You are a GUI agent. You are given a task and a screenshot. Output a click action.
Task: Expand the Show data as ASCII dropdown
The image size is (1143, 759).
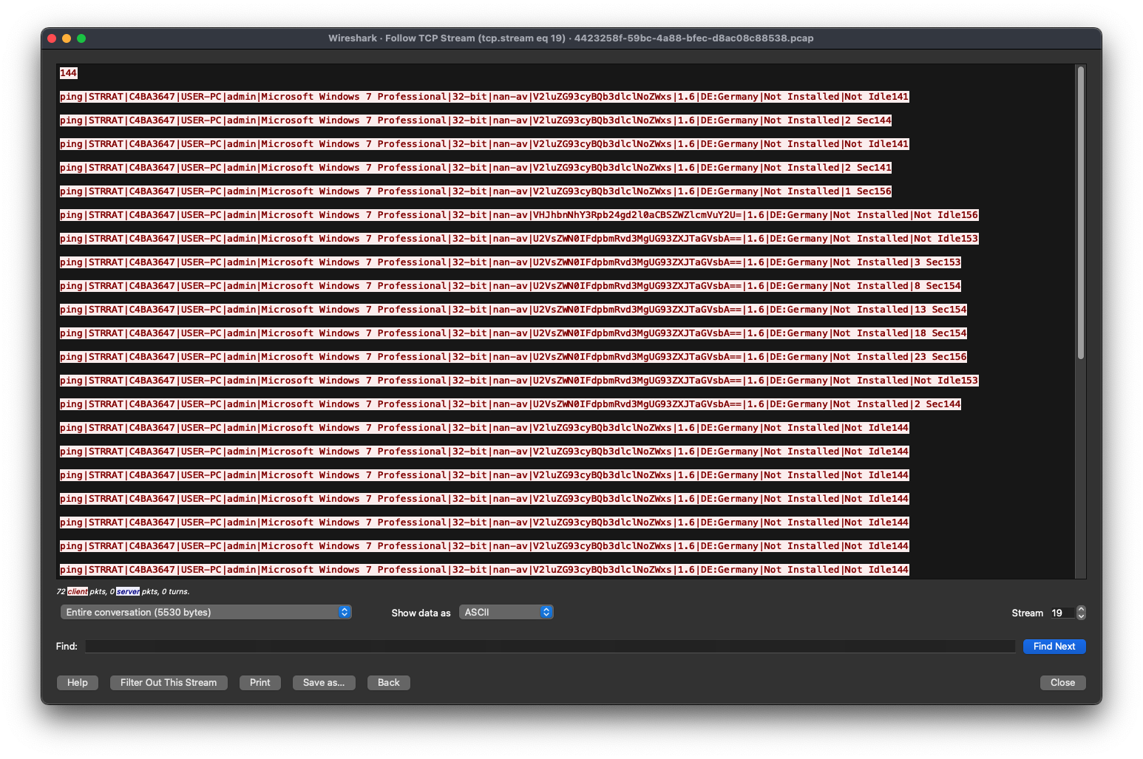506,613
